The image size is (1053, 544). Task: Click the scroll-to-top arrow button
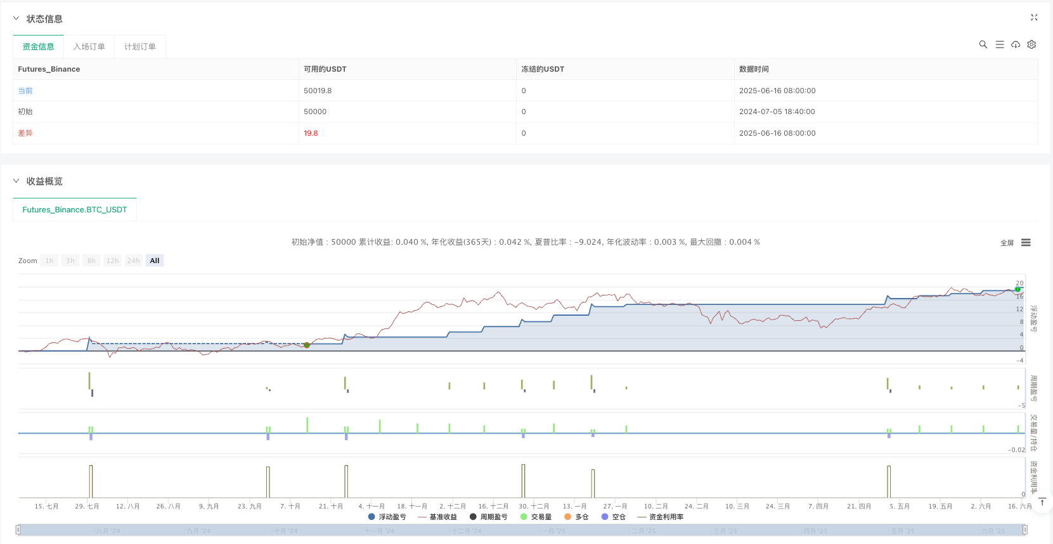coord(1042,502)
